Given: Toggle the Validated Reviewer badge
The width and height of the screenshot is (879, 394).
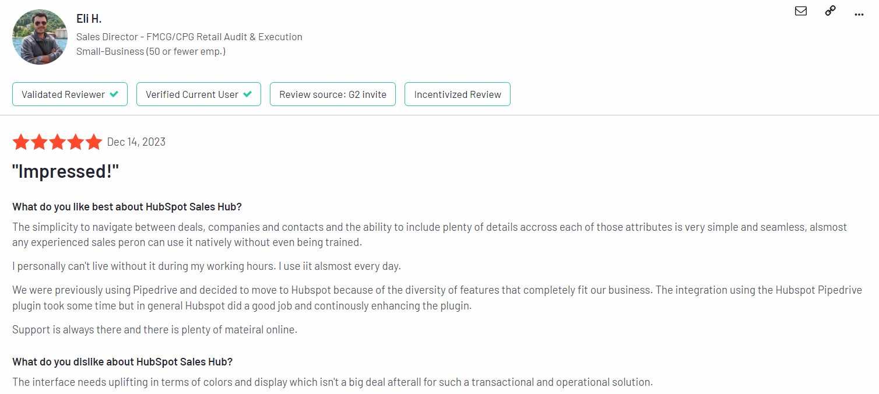Looking at the screenshot, I should (69, 93).
